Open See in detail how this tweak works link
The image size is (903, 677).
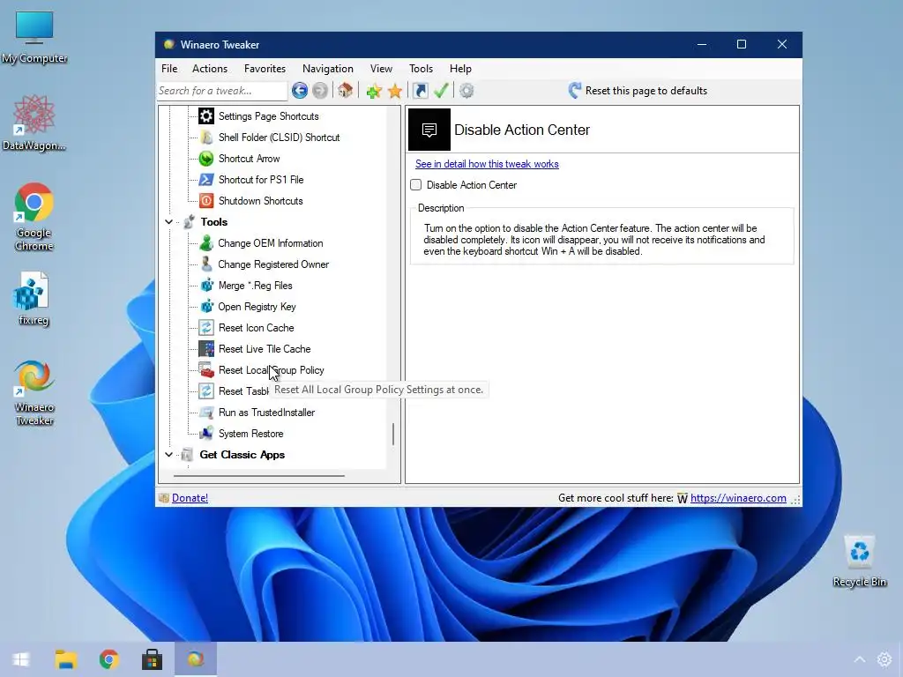point(487,164)
